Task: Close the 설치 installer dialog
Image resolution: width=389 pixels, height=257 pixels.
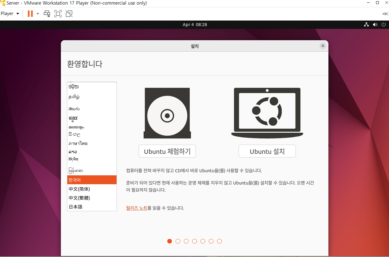Action: pyautogui.click(x=323, y=46)
